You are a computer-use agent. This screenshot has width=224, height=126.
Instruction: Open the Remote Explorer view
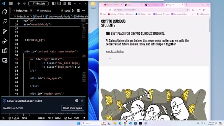click(5, 61)
